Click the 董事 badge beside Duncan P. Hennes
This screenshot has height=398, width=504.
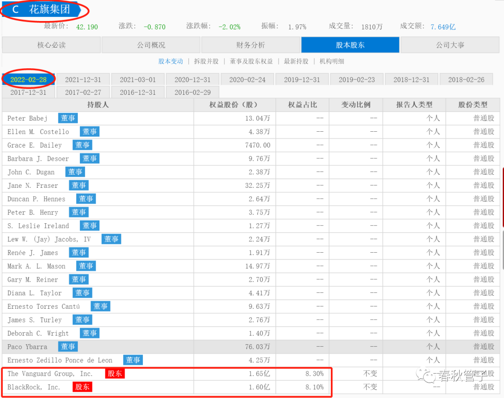[86, 199]
